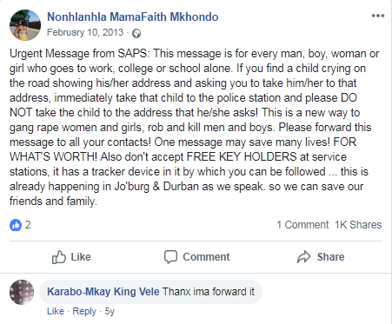Open the commenter's profile picture avatar
This screenshot has height=324, width=392.
point(22,292)
